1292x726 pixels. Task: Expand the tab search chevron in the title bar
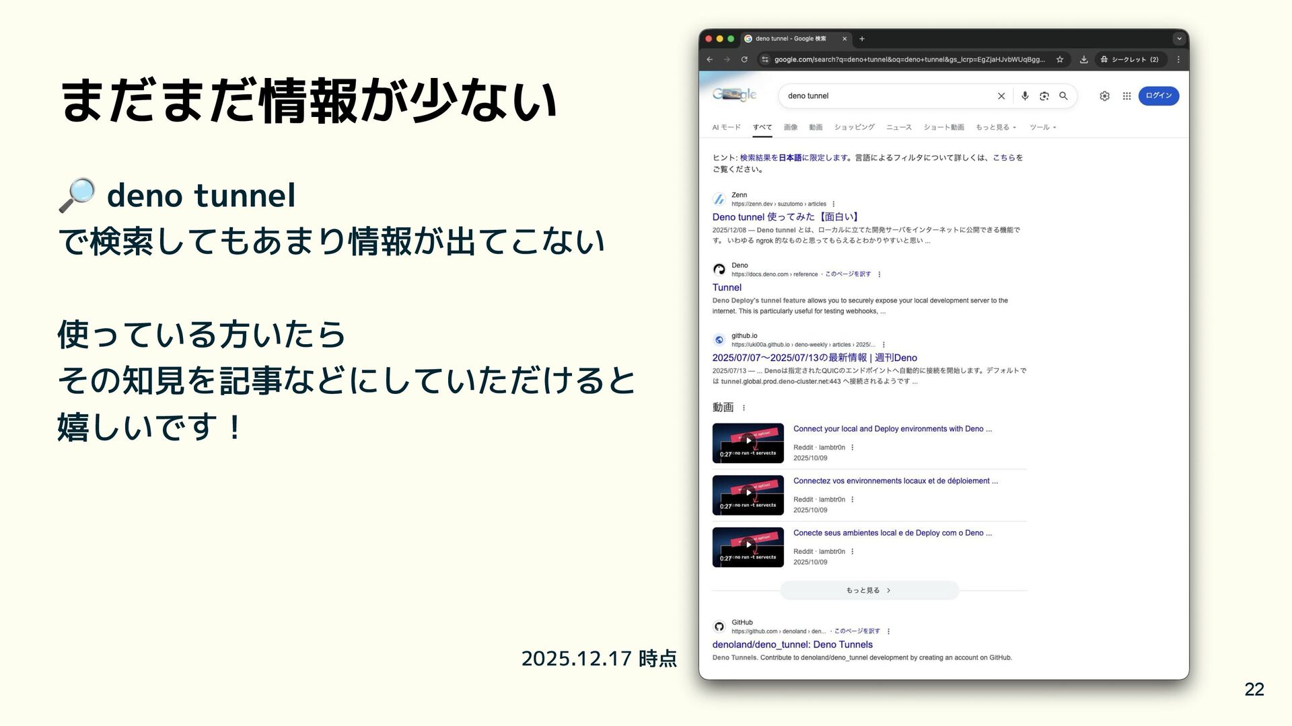(1178, 39)
